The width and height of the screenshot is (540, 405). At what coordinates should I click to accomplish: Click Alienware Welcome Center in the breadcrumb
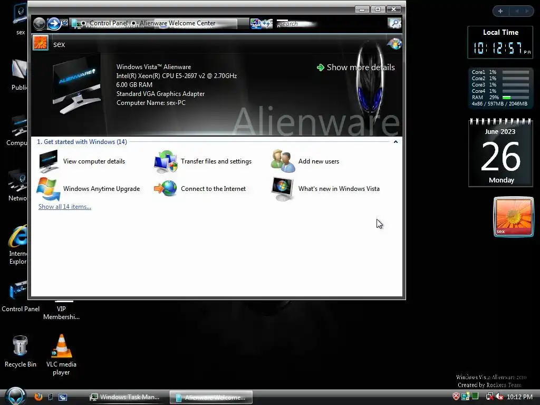pos(177,23)
